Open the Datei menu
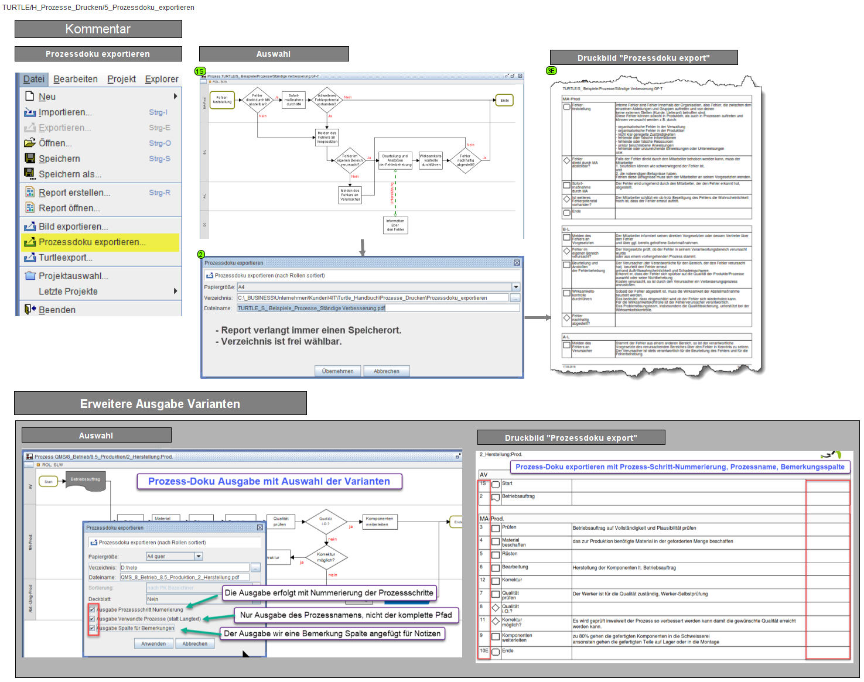The width and height of the screenshot is (864, 682). pyautogui.click(x=34, y=79)
